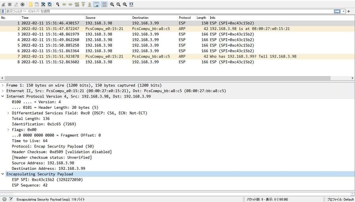The height and width of the screenshot is (202, 355).
Task: Open capture file properties status icon
Action: [11, 199]
